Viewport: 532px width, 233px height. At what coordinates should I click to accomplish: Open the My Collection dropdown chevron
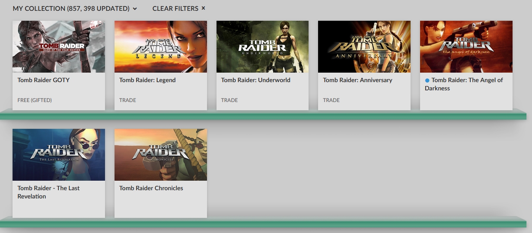tap(135, 9)
